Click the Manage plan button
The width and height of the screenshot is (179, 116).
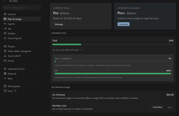(59, 24)
